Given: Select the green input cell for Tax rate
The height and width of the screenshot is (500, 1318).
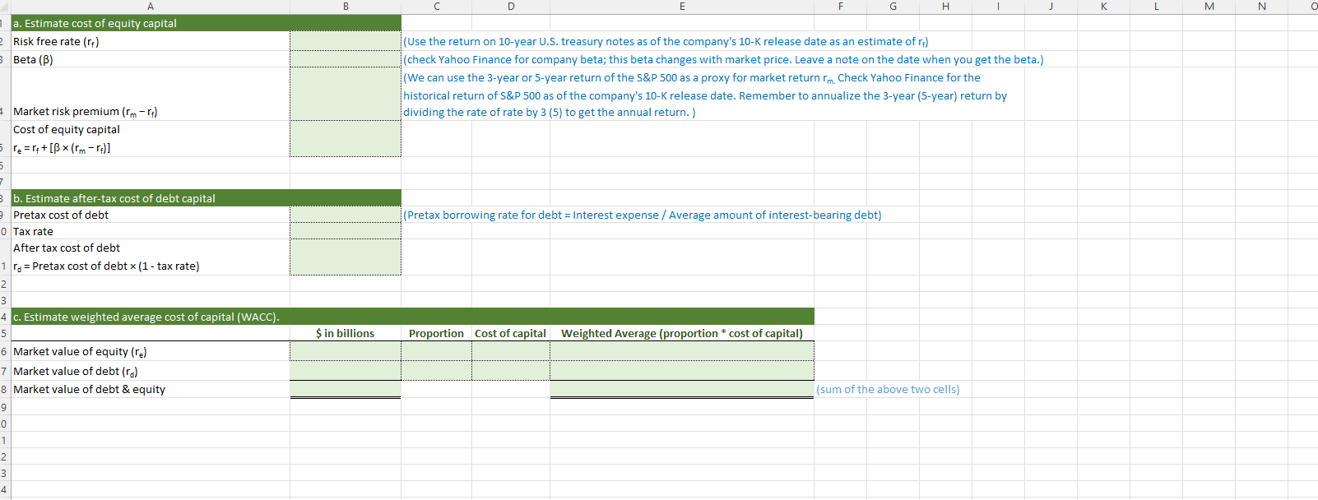Looking at the screenshot, I should pos(346,231).
